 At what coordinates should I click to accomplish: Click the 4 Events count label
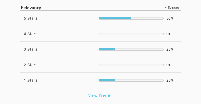point(172,8)
